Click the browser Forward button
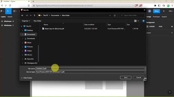This screenshot has height=97, width=174. (6, 5)
